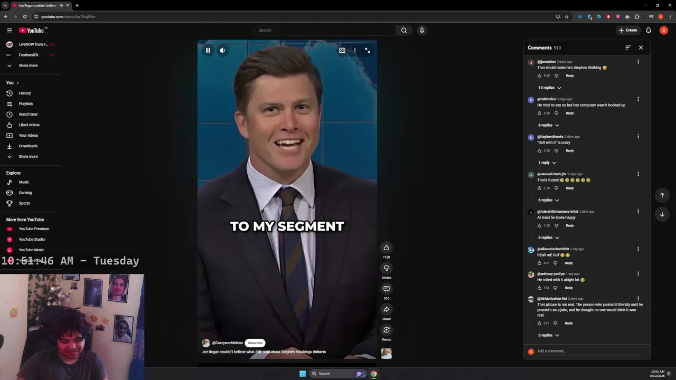
Task: Like the Short with 112K likes
Action: 387,248
